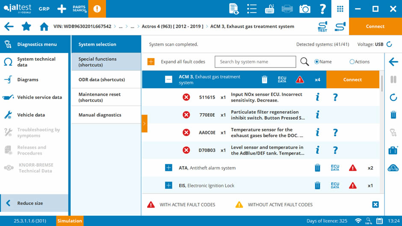
Task: Open the orange alert notification icon
Action: click(97, 9)
